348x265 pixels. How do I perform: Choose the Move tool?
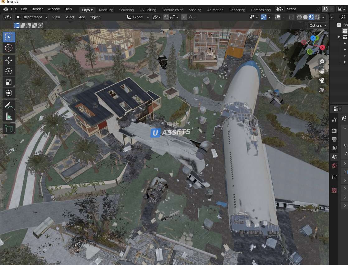(x=9, y=60)
